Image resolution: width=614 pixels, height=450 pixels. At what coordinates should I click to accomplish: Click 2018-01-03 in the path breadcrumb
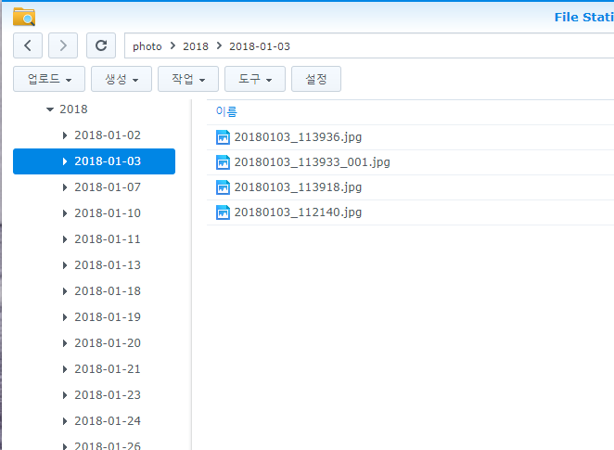[260, 46]
